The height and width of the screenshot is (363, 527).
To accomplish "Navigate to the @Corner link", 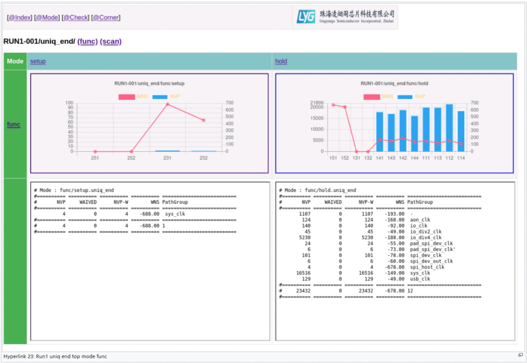I will click(x=106, y=17).
